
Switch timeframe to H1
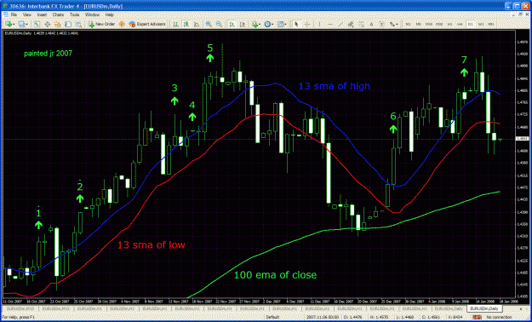(450, 24)
